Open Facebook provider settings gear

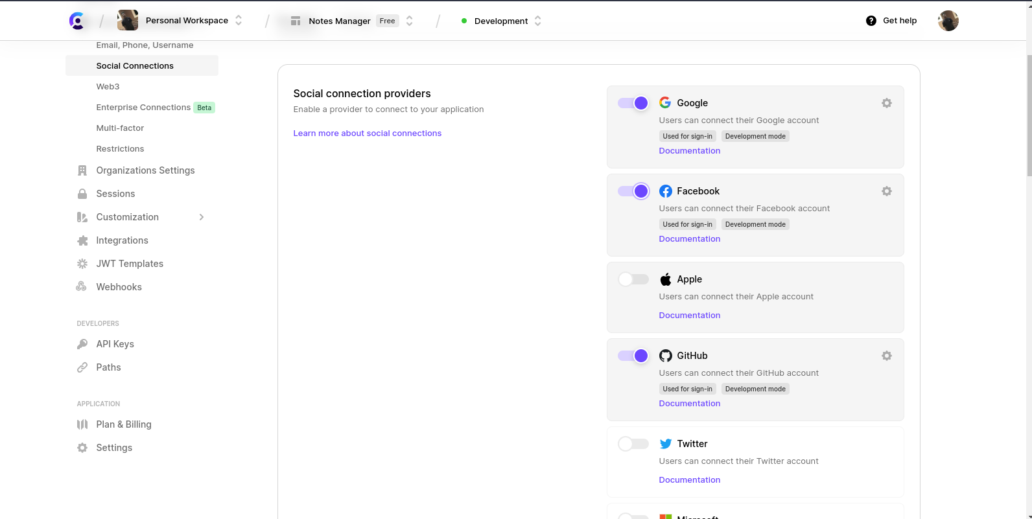click(887, 191)
